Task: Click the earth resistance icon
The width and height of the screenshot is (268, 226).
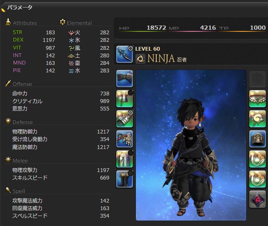Action: pyautogui.click(x=71, y=56)
